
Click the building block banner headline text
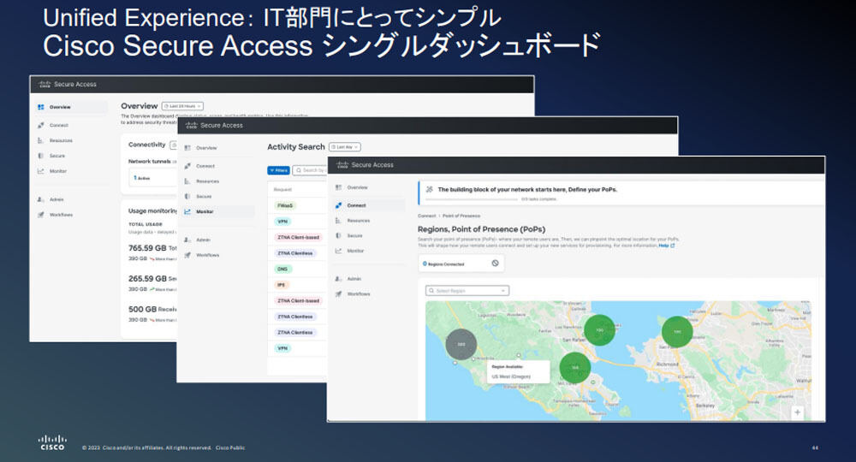click(527, 189)
